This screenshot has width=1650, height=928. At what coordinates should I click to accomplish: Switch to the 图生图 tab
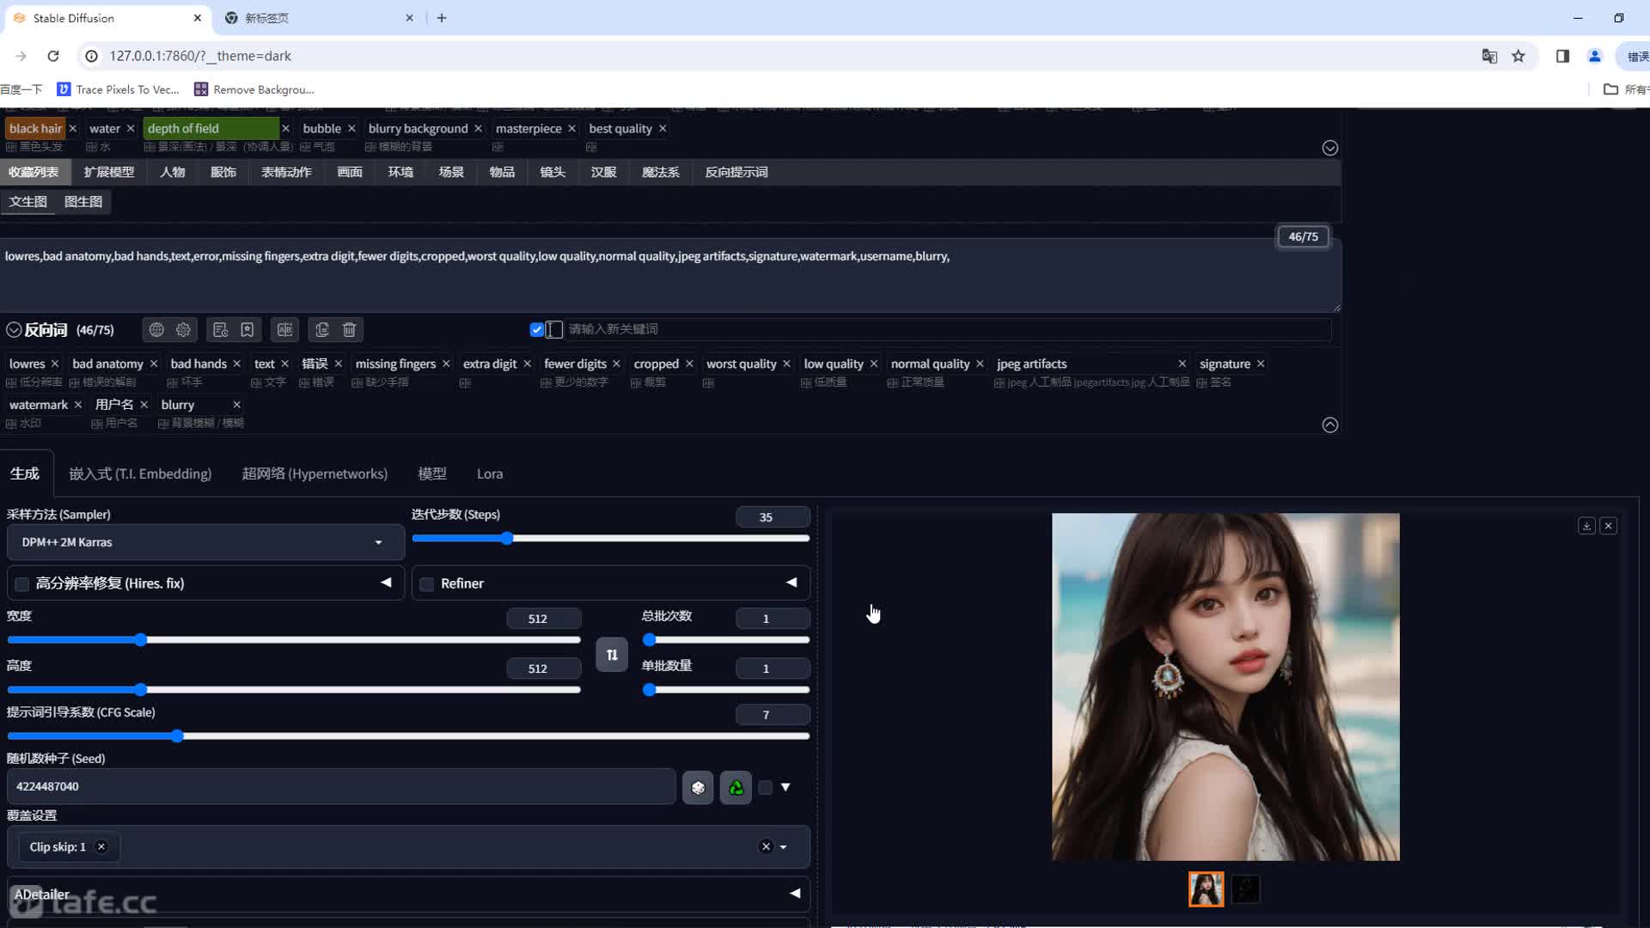click(82, 202)
